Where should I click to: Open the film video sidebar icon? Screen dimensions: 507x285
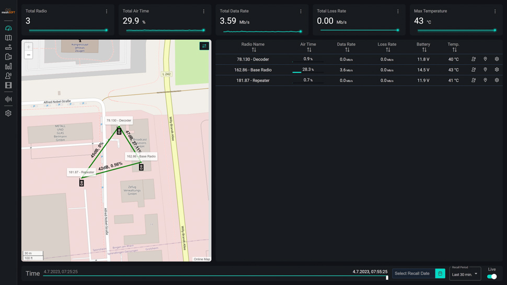(x=8, y=85)
